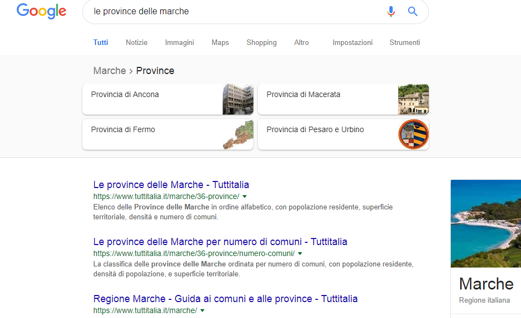Start voice search with microphone icon
The height and width of the screenshot is (318, 521).
tap(391, 12)
